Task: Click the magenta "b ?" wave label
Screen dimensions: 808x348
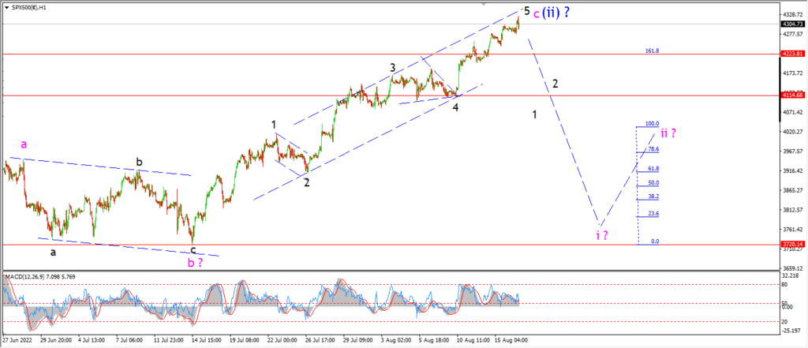Action: [195, 263]
